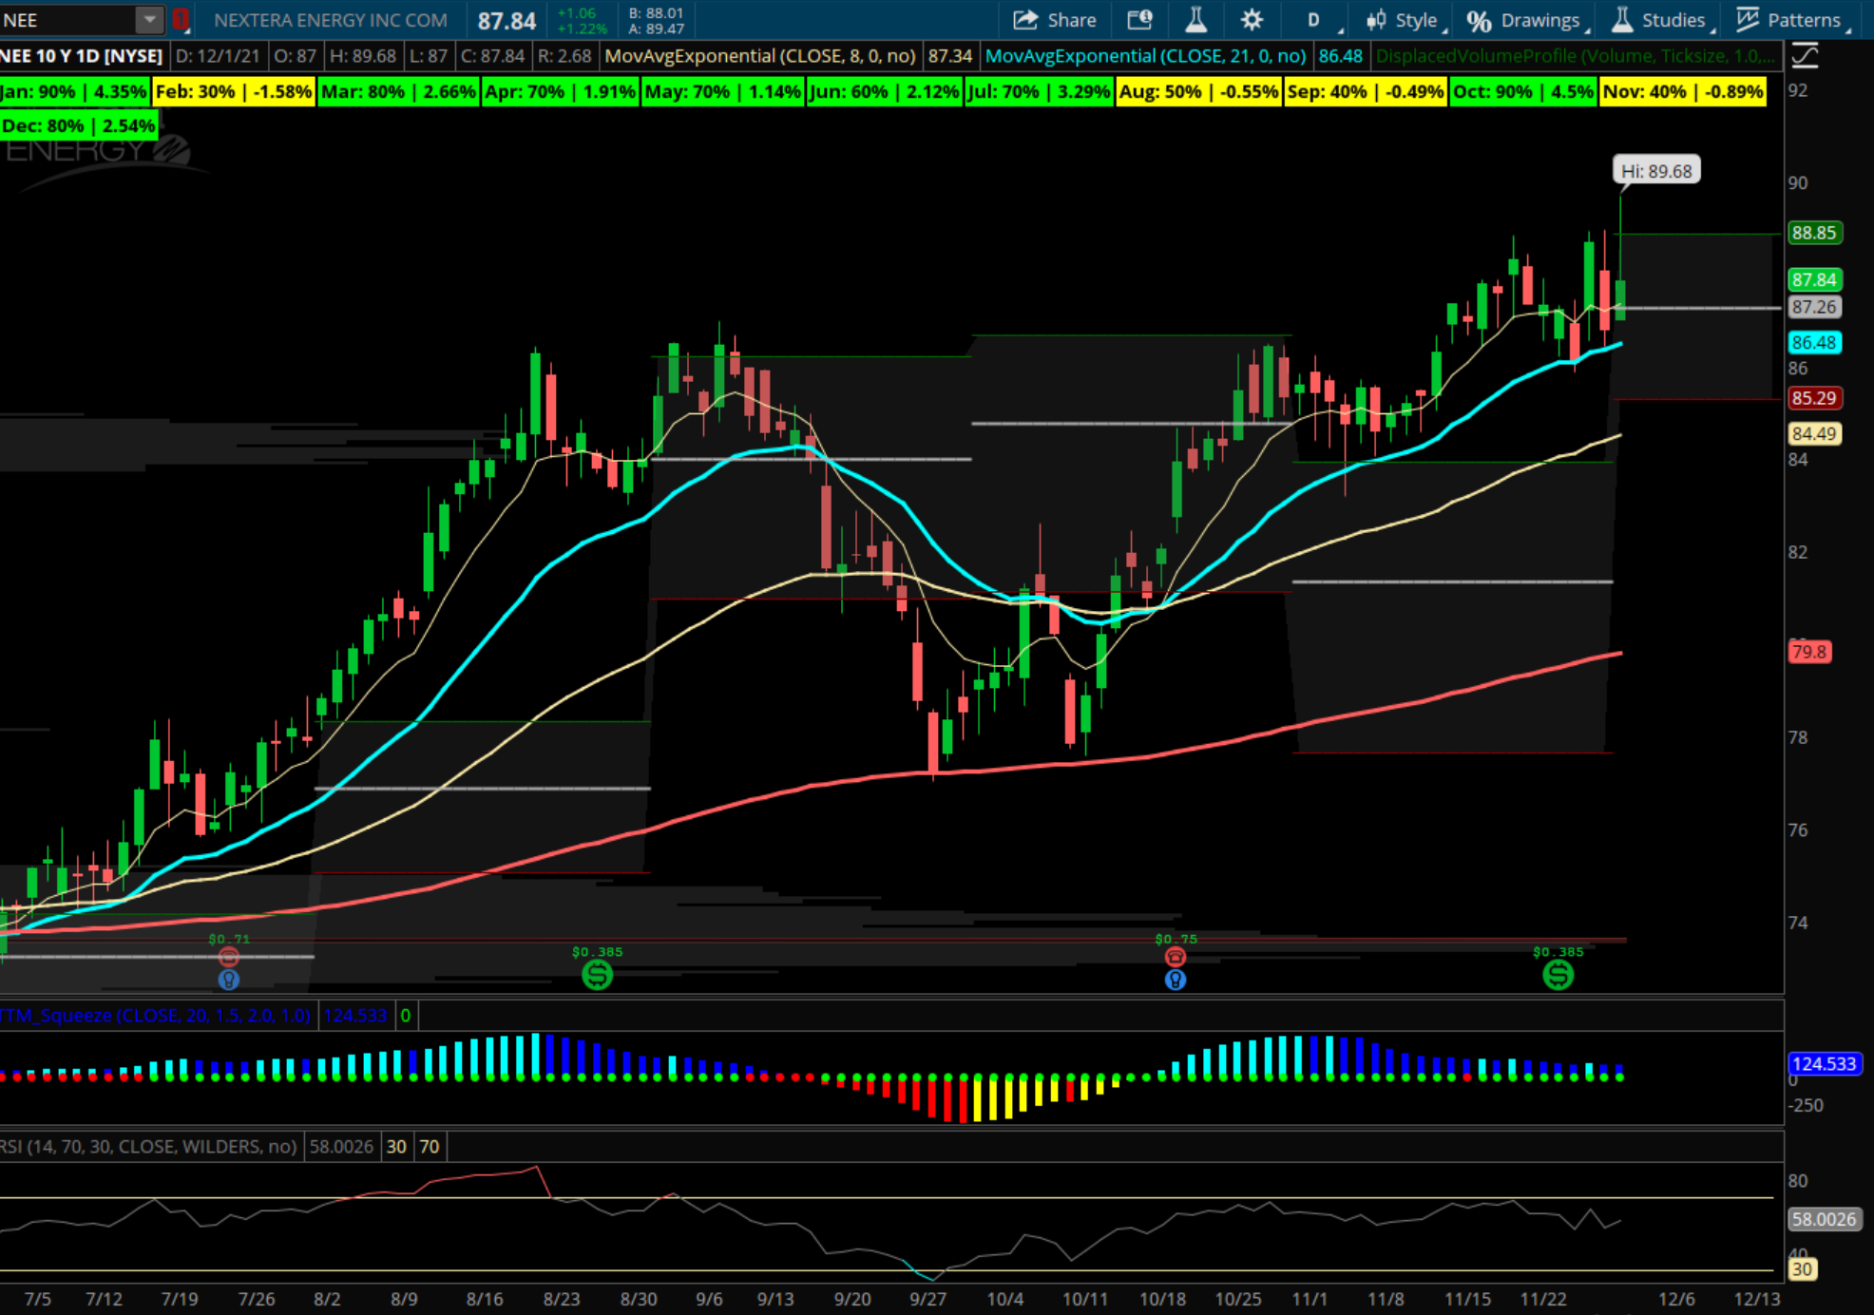Click the red link/clipboard icon beside symbol

click(181, 20)
